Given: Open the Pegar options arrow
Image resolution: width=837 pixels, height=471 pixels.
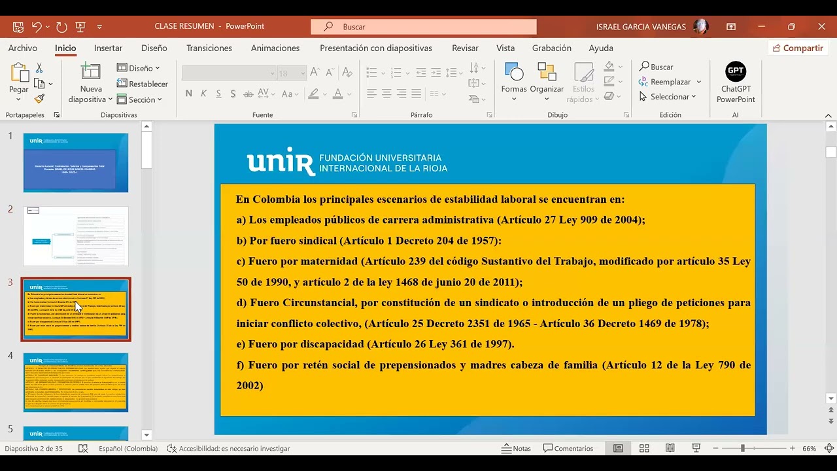Looking at the screenshot, I should (18, 99).
